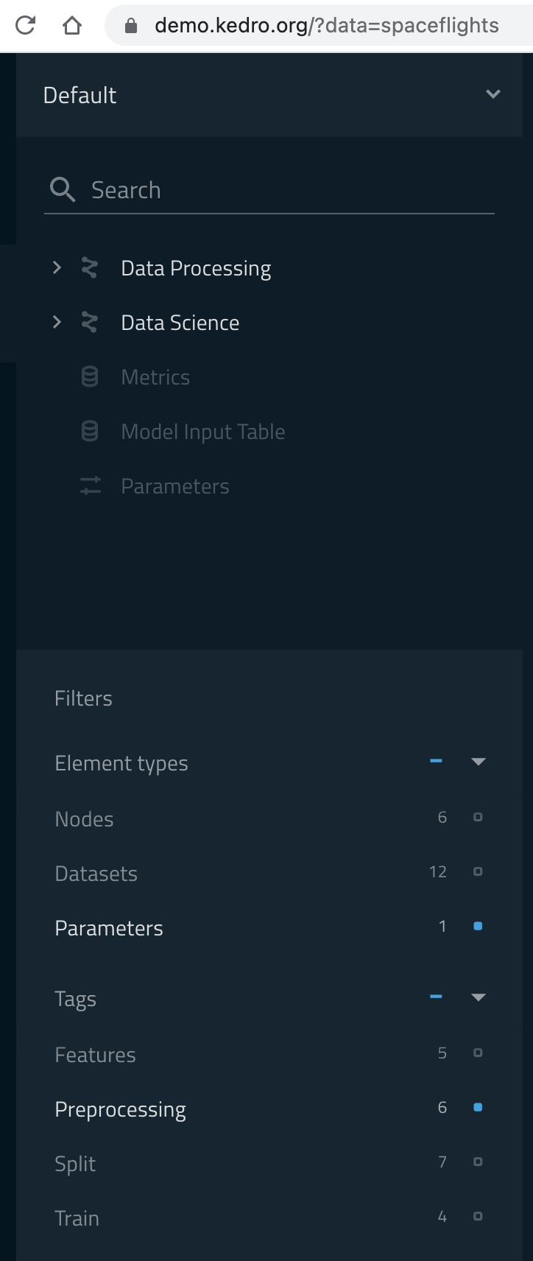
Task: Select the Features tag filter label
Action: coord(95,1055)
